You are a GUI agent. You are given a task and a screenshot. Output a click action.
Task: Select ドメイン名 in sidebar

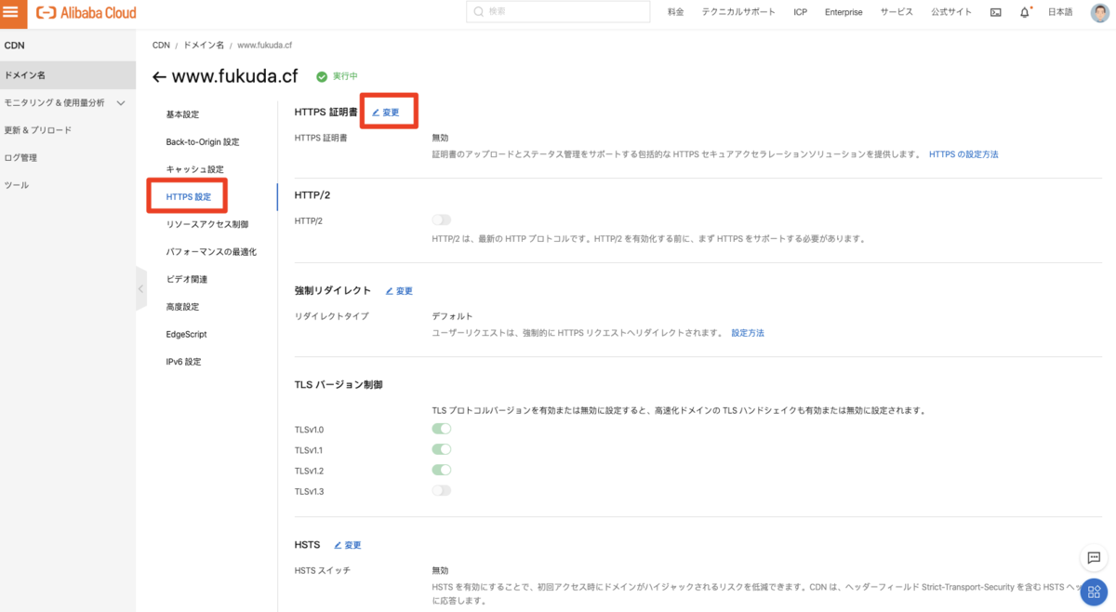68,74
